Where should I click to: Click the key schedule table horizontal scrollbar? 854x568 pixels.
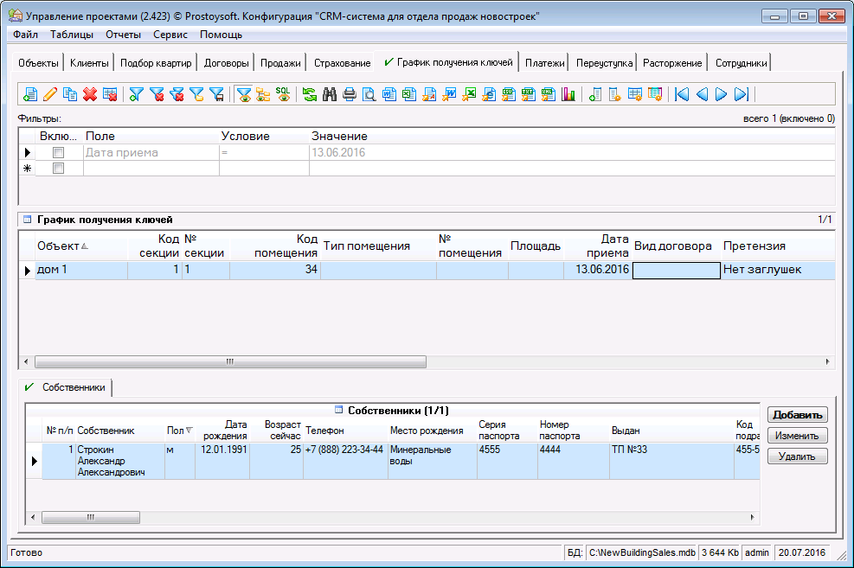point(229,361)
